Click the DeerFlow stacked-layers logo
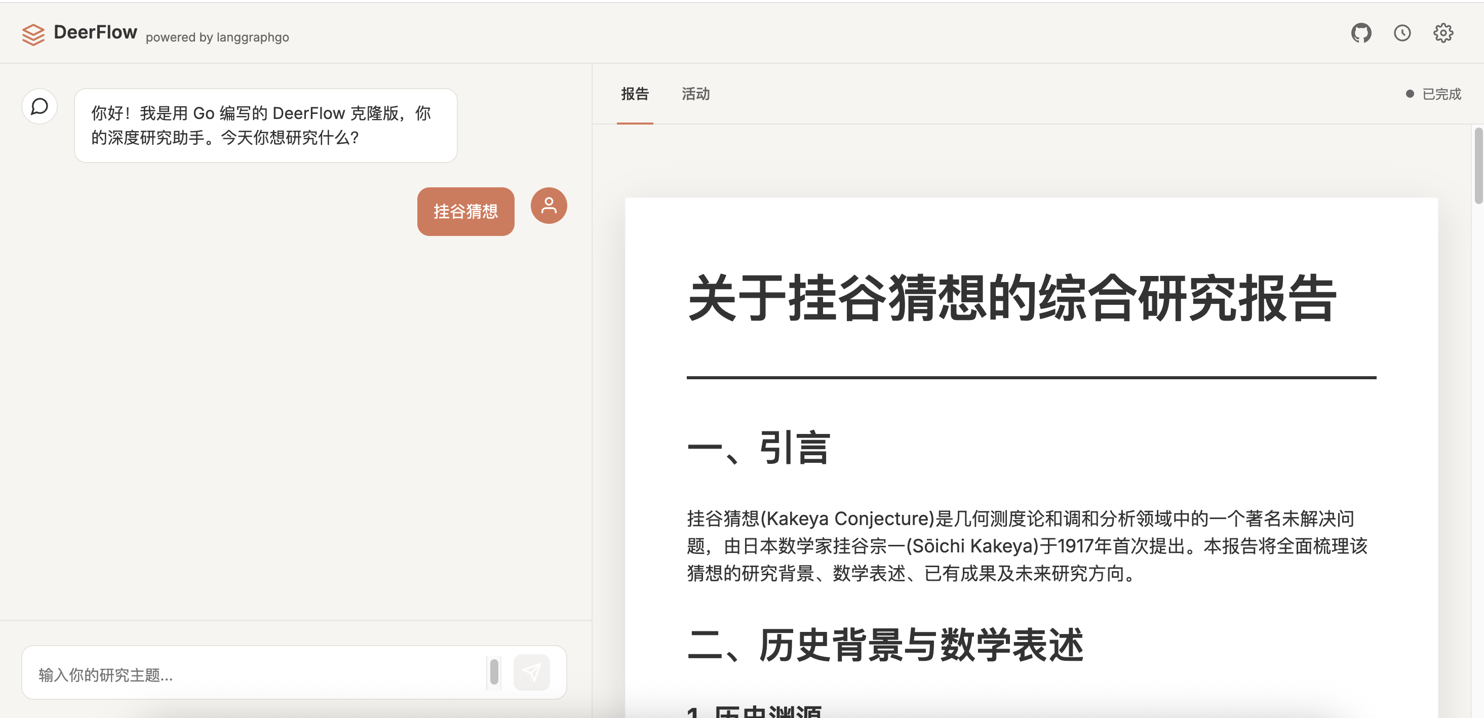This screenshot has height=718, width=1484. [33, 34]
